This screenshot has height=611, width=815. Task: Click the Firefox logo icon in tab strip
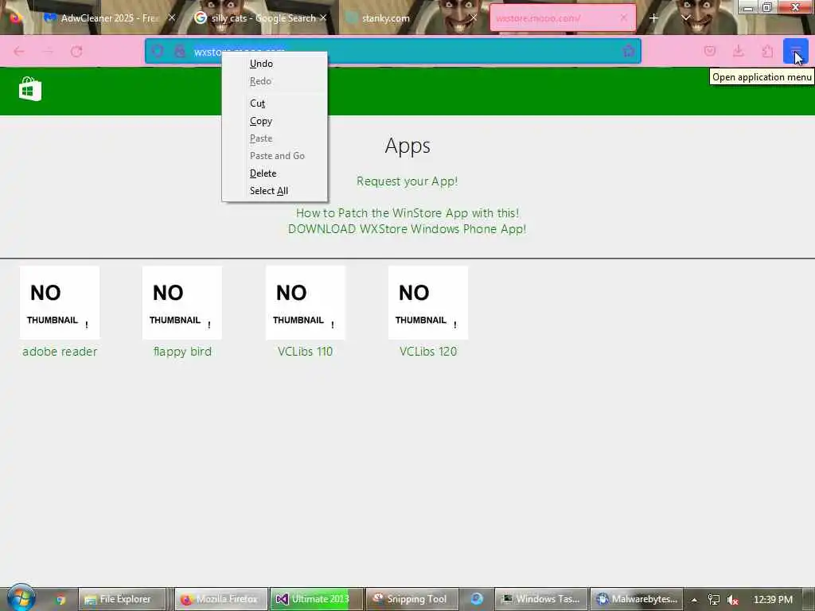tap(16, 18)
